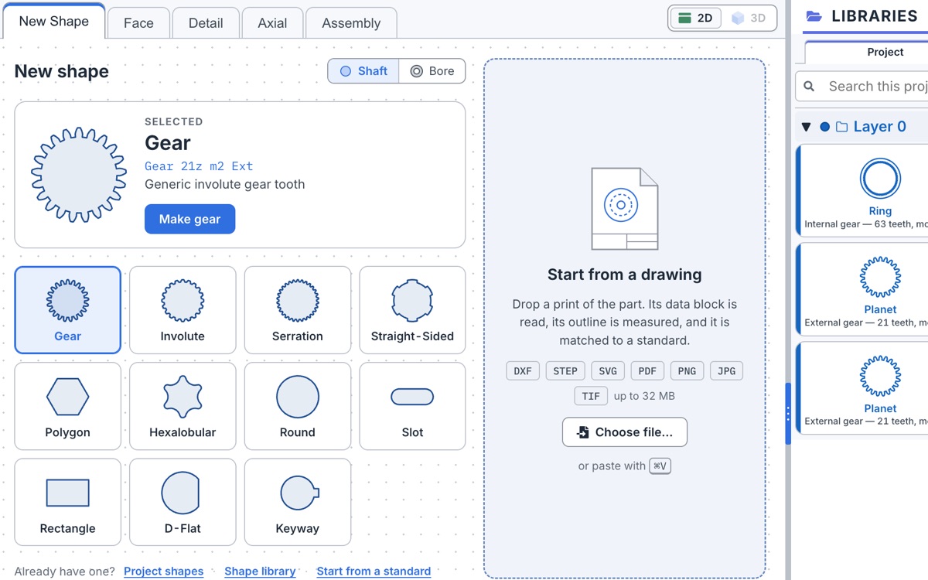Click the DXF format tag

point(523,371)
